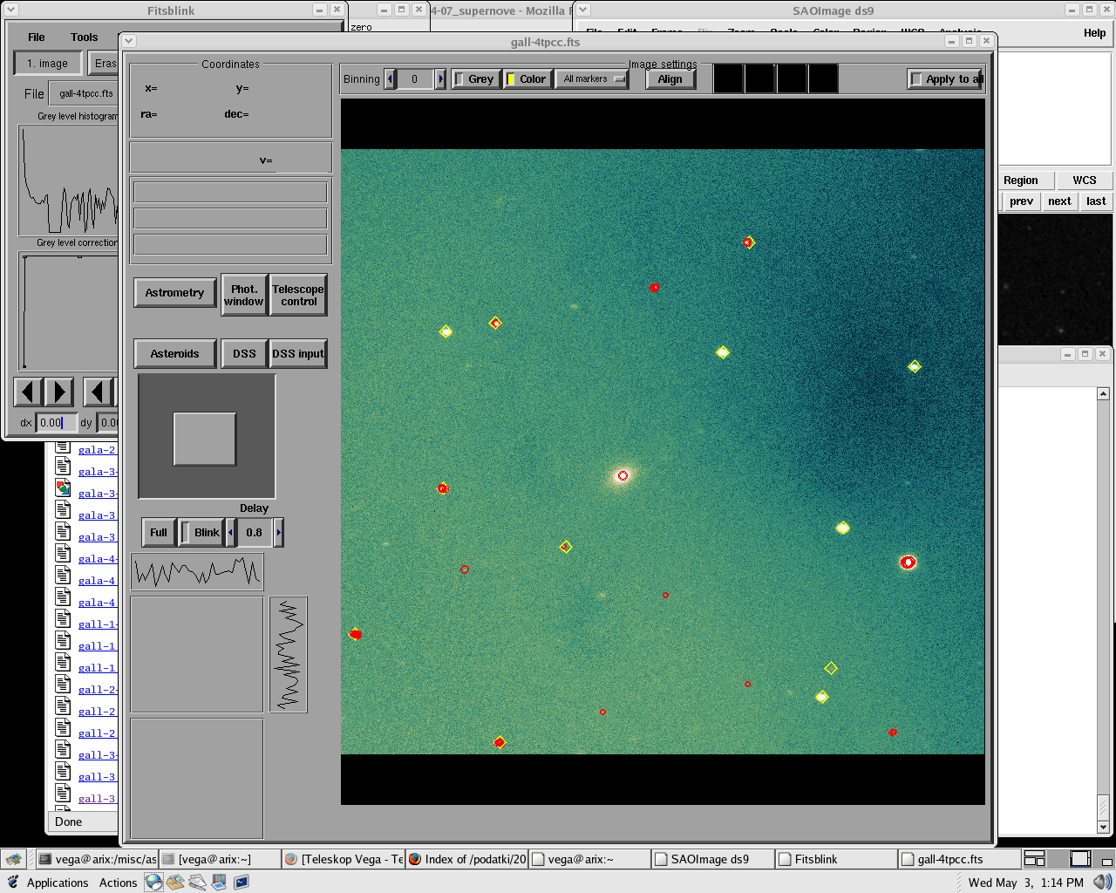
Task: Click the GNOME web browser launcher icon
Action: (154, 883)
